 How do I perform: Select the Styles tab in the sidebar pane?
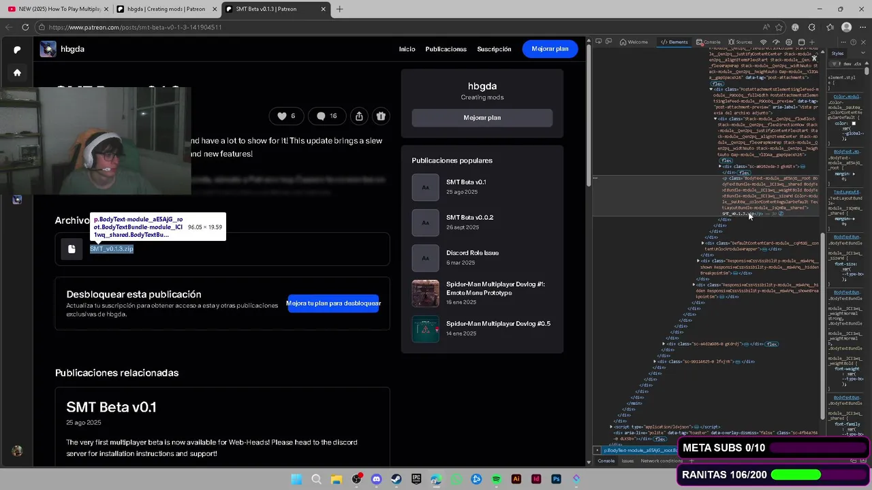click(x=837, y=54)
